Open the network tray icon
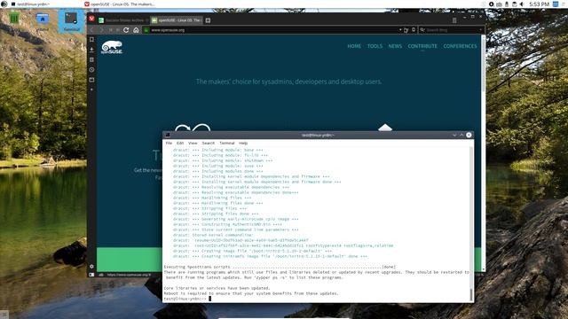 click(499, 4)
